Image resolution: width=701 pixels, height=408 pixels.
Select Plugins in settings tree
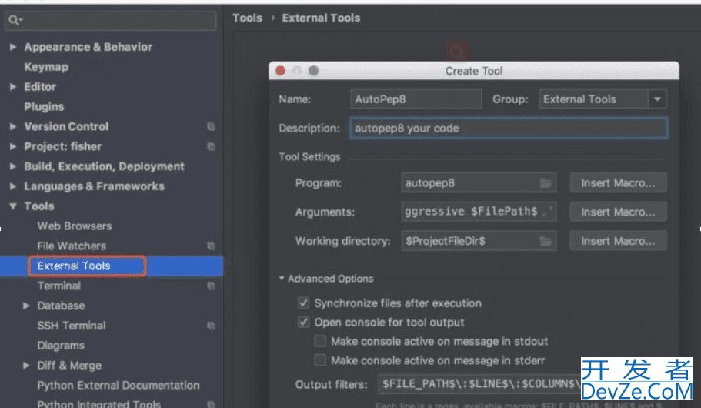(x=44, y=106)
